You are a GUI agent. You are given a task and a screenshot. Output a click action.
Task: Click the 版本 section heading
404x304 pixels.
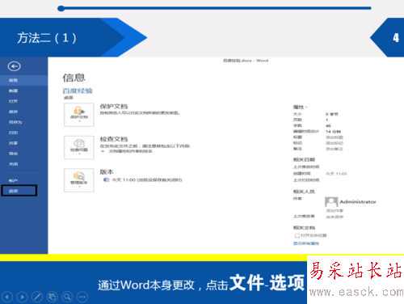point(107,172)
